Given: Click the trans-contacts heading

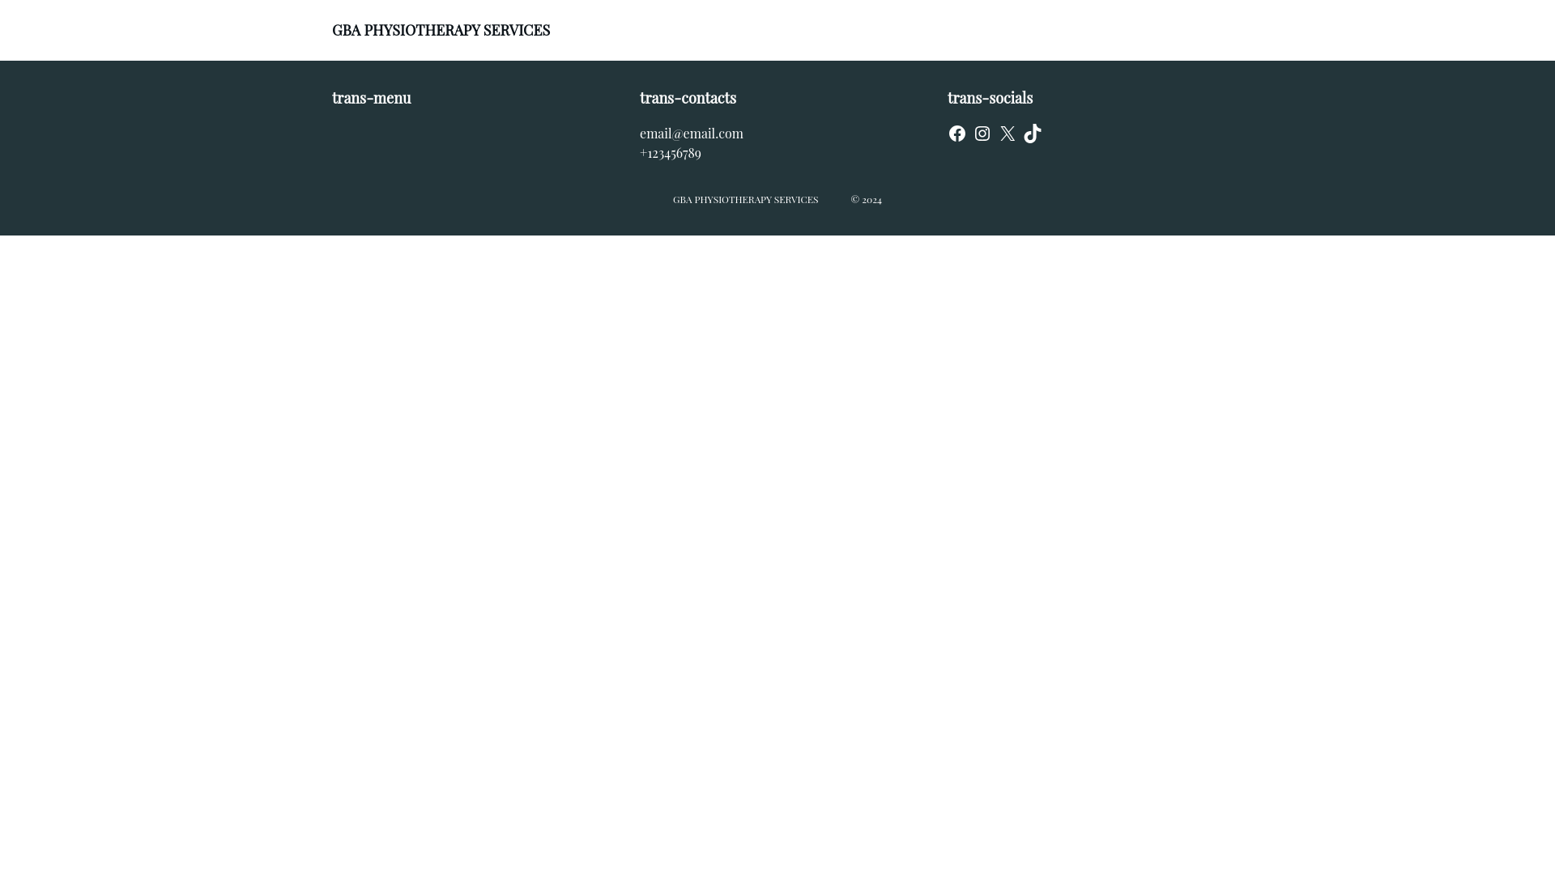Looking at the screenshot, I should coord(688,98).
